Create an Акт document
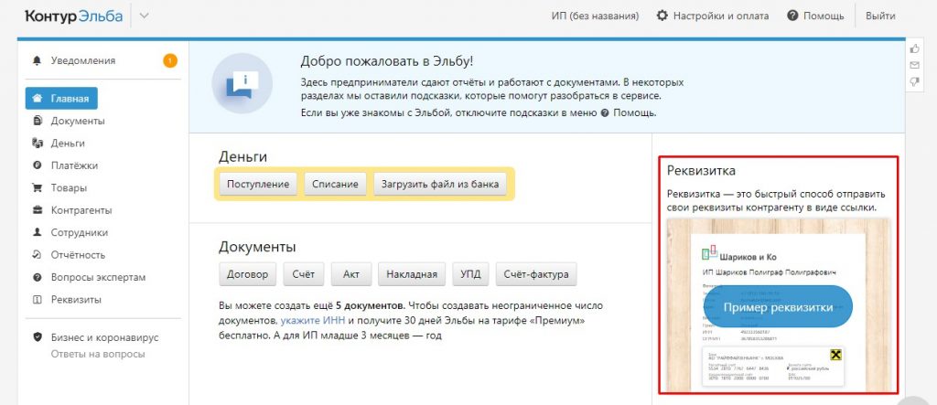Image resolution: width=937 pixels, height=405 pixels. pos(351,274)
